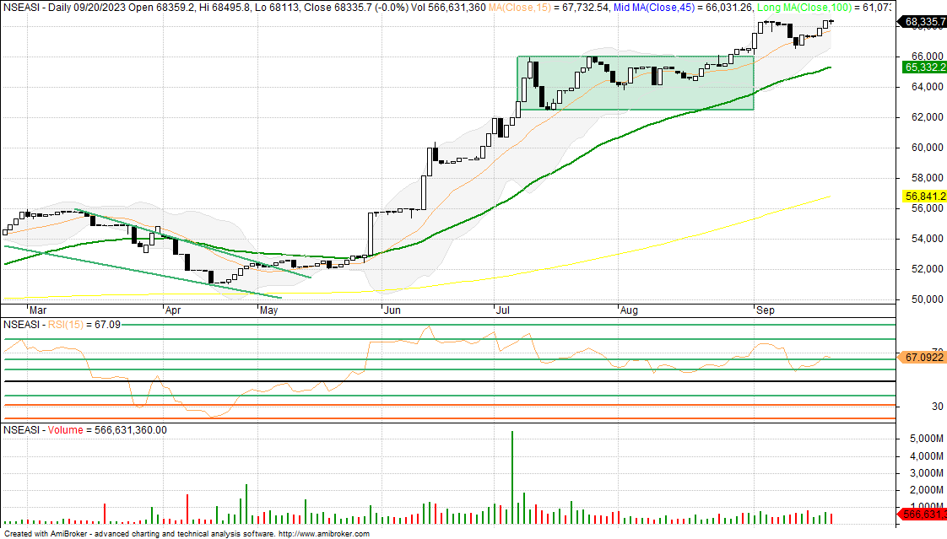
Task: Click the Jun date axis label
Action: click(x=392, y=310)
